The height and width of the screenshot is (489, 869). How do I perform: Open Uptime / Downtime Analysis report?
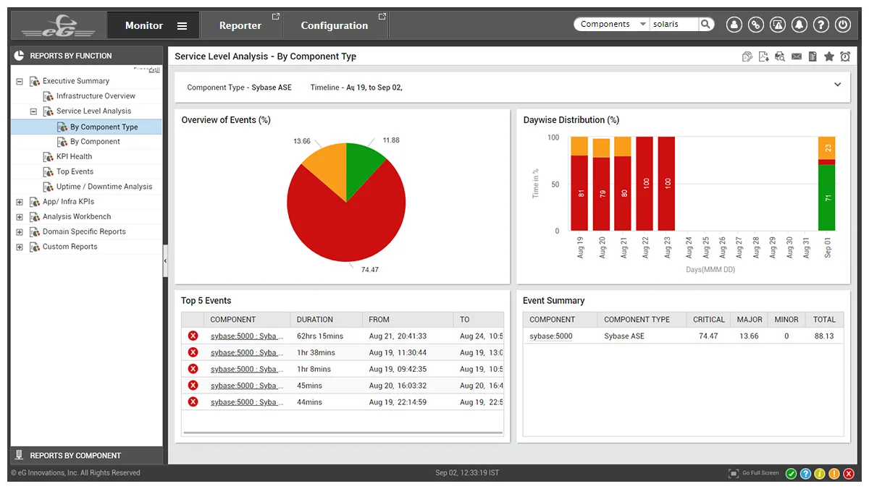(x=104, y=187)
